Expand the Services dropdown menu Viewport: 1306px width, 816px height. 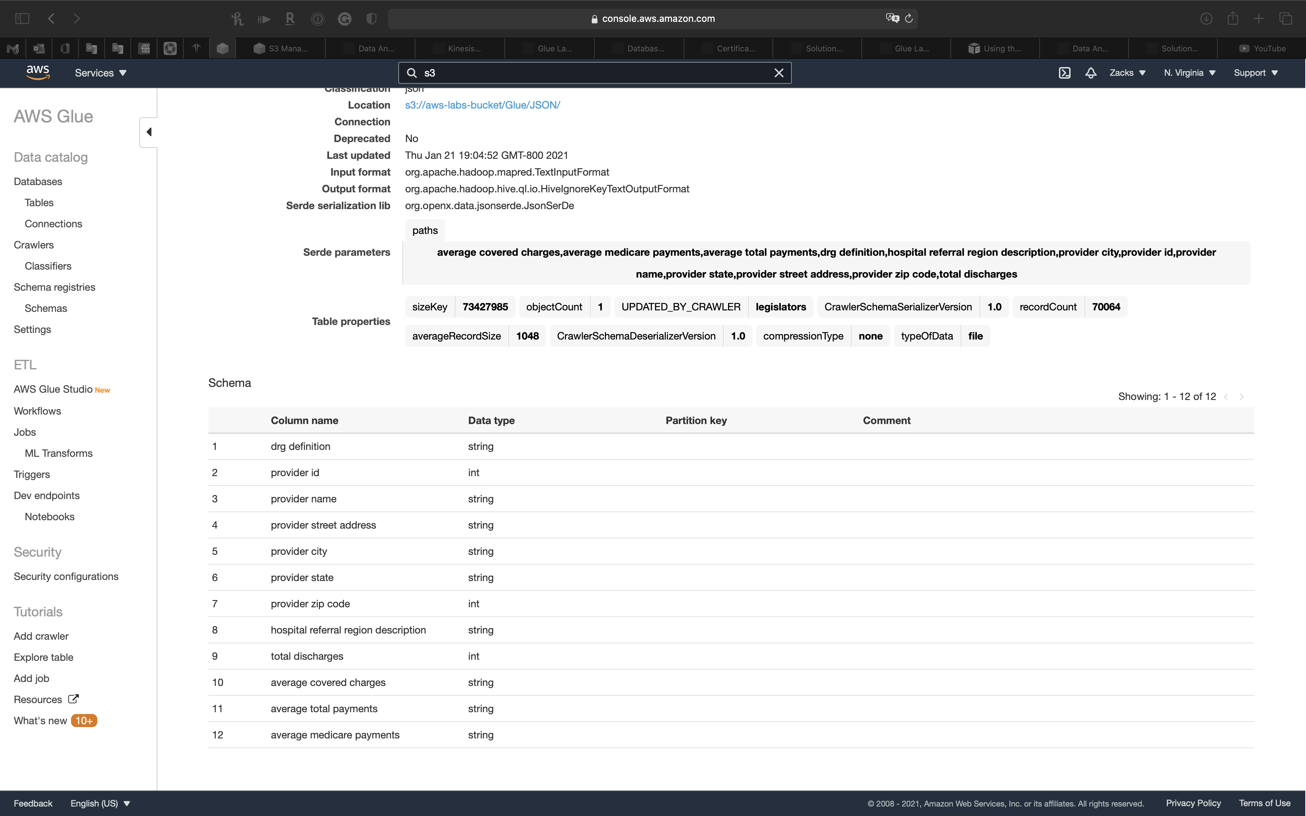pyautogui.click(x=100, y=73)
